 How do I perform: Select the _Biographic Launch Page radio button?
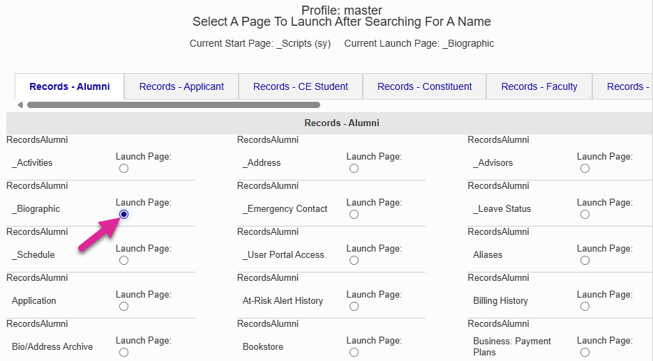click(123, 215)
